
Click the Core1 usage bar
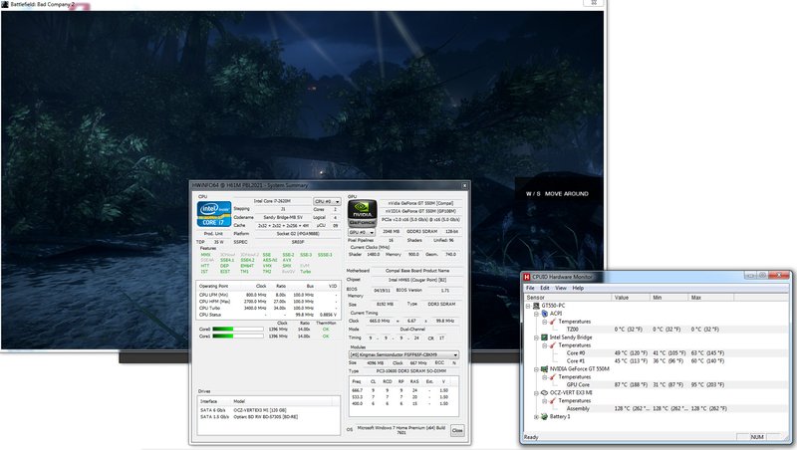238,337
